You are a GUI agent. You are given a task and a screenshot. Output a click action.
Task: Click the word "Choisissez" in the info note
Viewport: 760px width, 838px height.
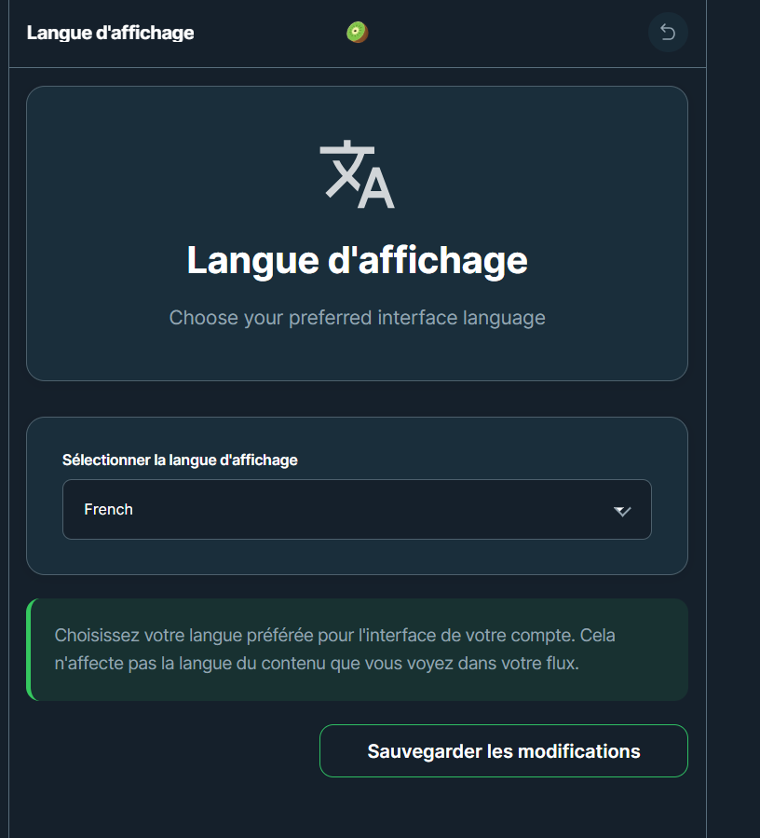[100, 636]
